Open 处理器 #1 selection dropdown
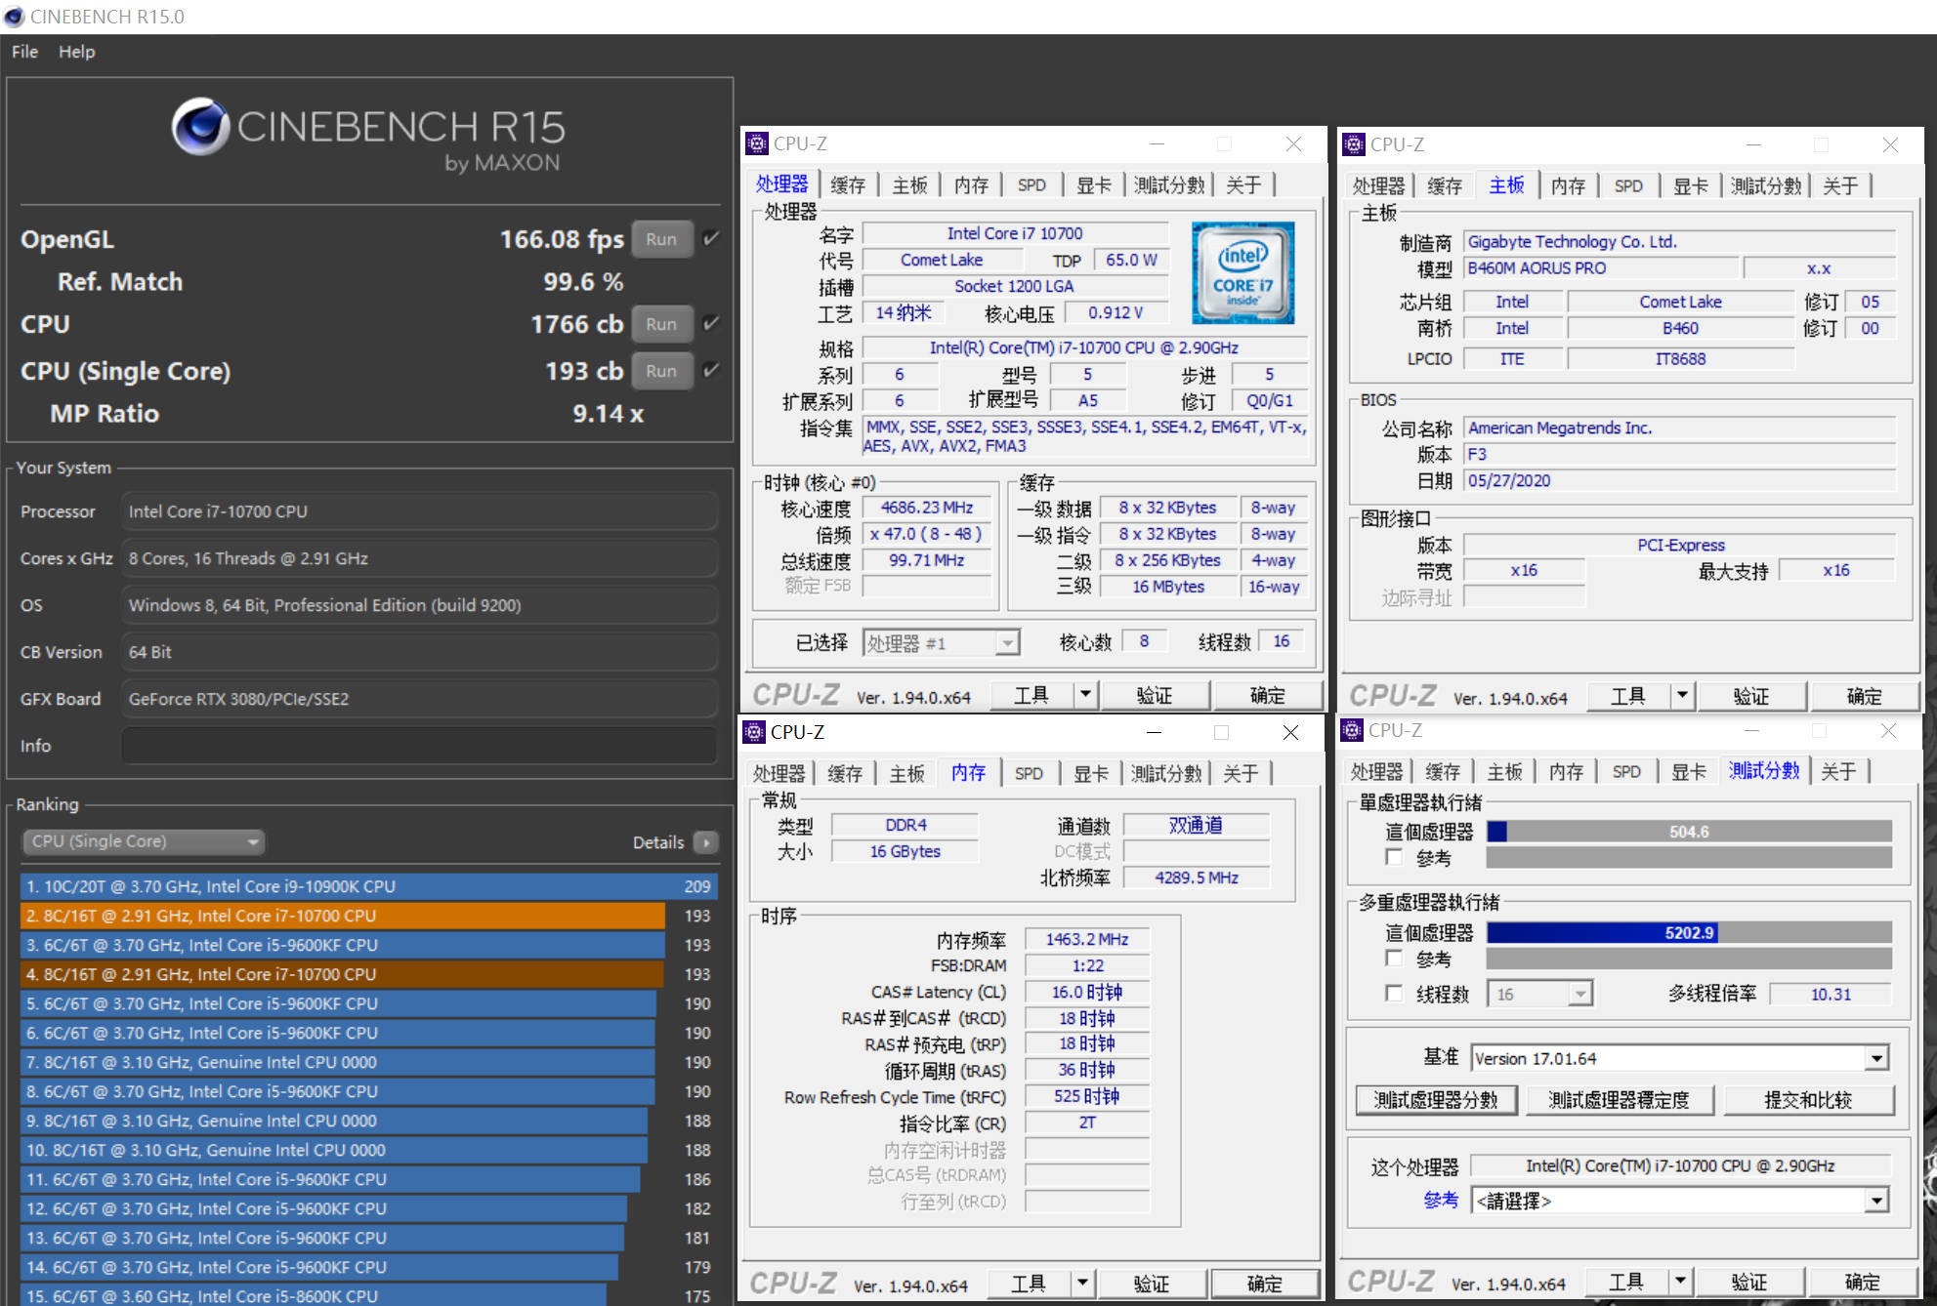This screenshot has height=1306, width=1937. pos(942,642)
